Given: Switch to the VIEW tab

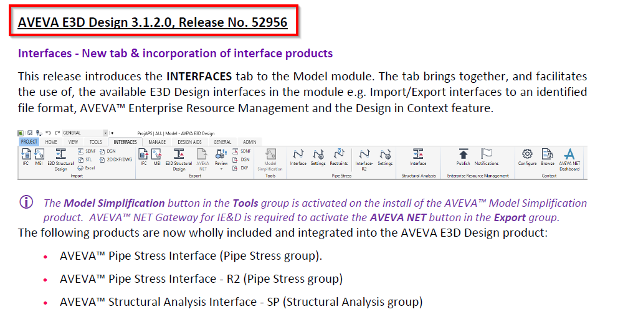Looking at the screenshot, I should point(73,142).
